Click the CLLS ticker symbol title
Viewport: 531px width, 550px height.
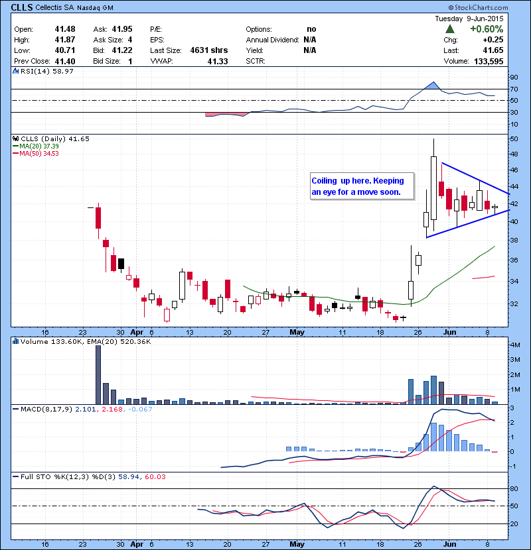pos(22,7)
